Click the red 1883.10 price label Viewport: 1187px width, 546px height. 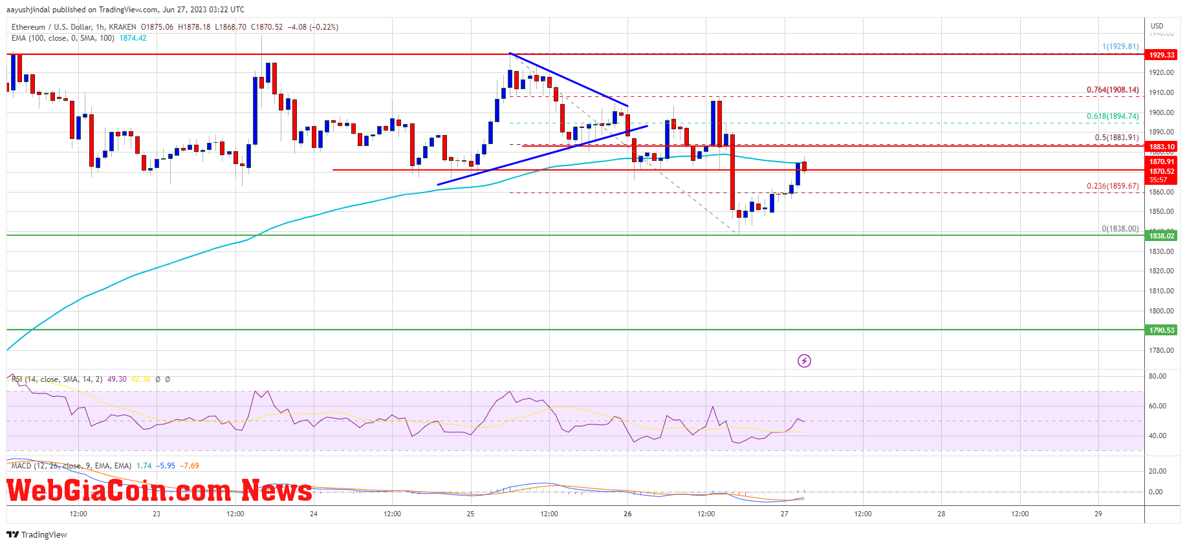pyautogui.click(x=1162, y=147)
